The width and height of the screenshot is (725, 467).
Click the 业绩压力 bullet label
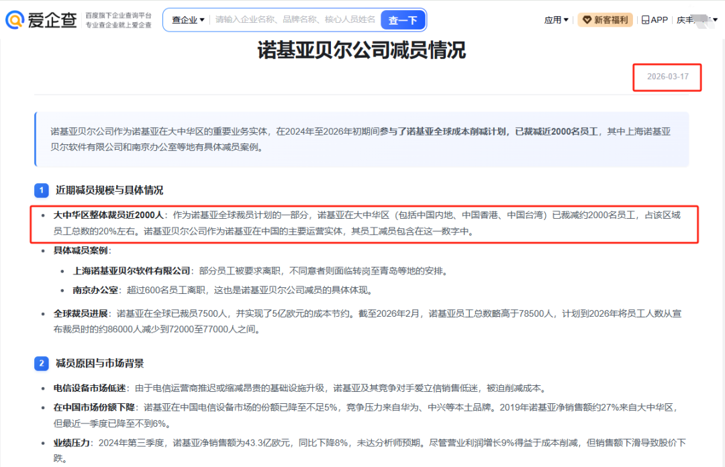pos(72,443)
